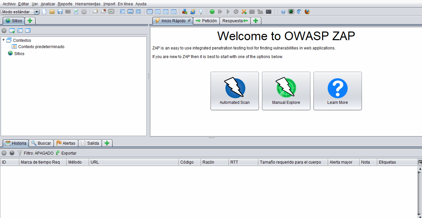Viewport: 422px width, 218px height.
Task: Open a session with the folder icon
Action: pos(52,12)
